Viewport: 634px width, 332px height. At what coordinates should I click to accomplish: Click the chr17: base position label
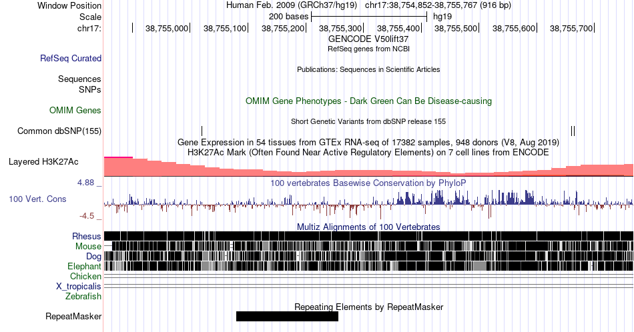[89, 28]
